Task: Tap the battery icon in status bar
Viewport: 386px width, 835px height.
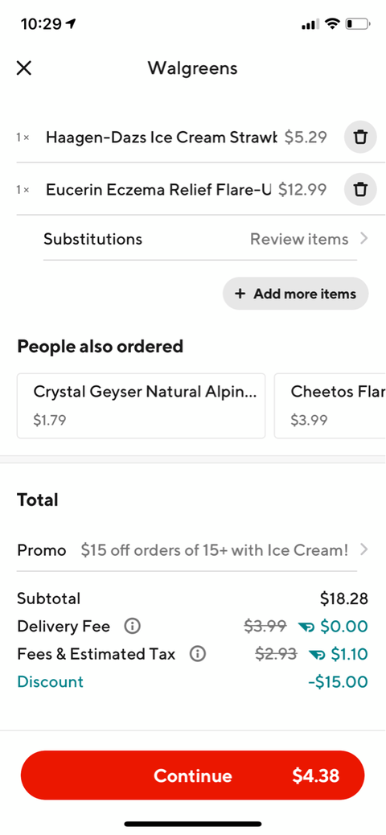Action: (x=357, y=24)
